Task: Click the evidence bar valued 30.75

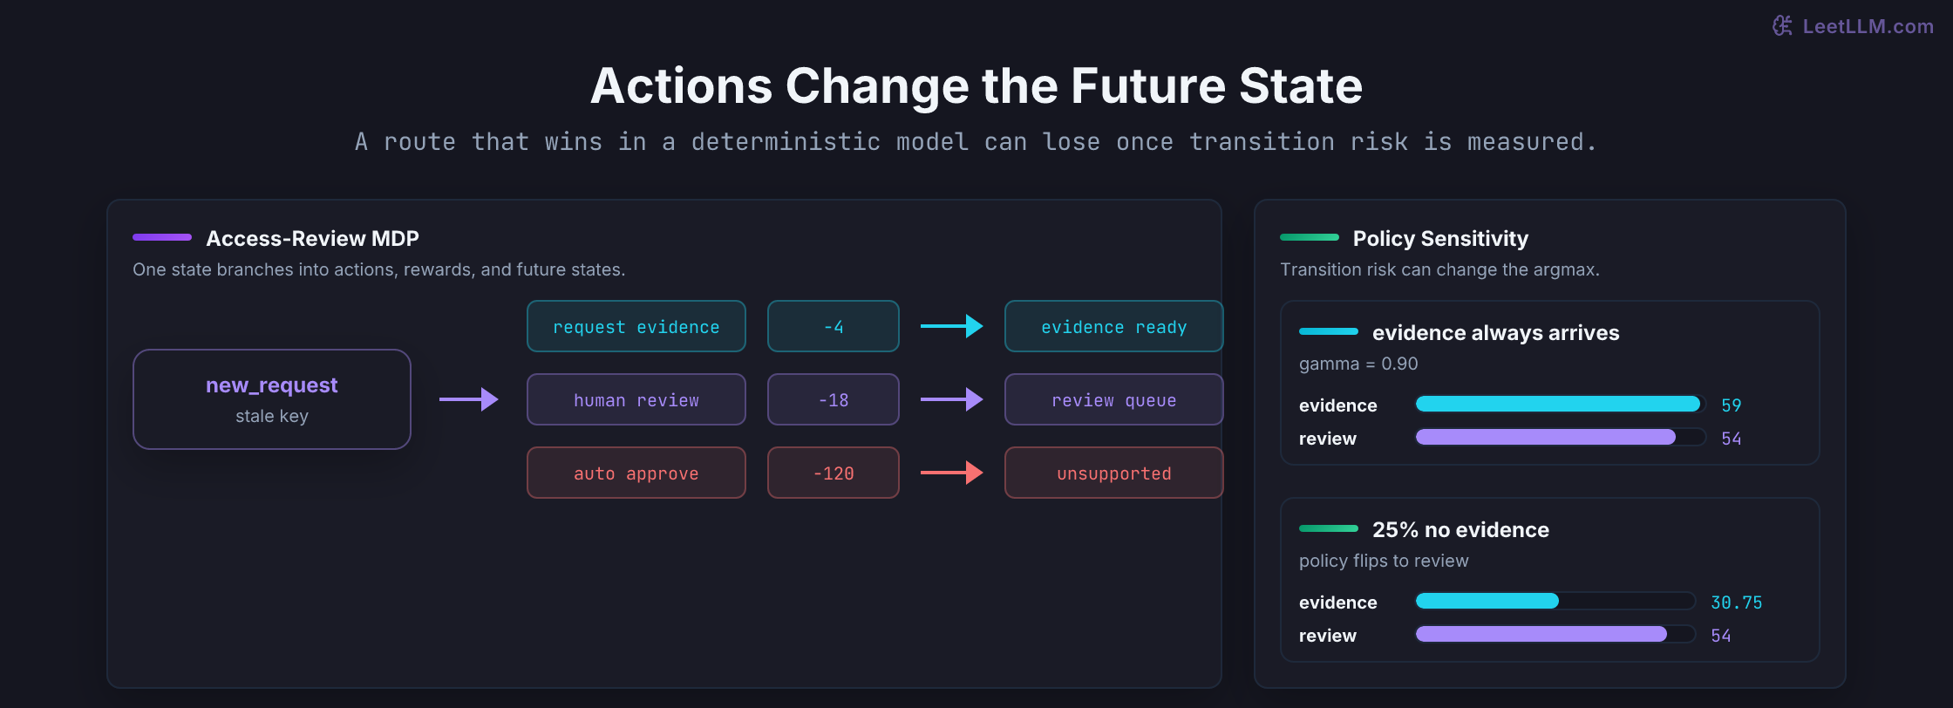Action: pos(1487,601)
